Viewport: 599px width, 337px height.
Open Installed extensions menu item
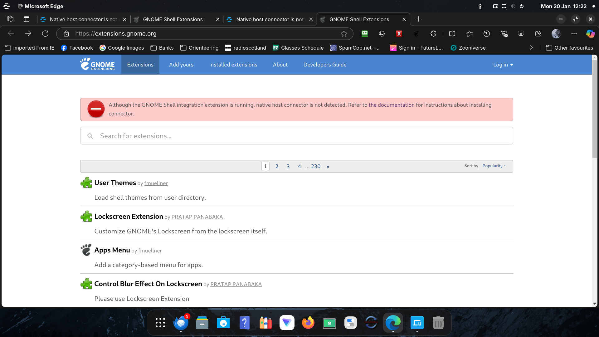coord(233,65)
